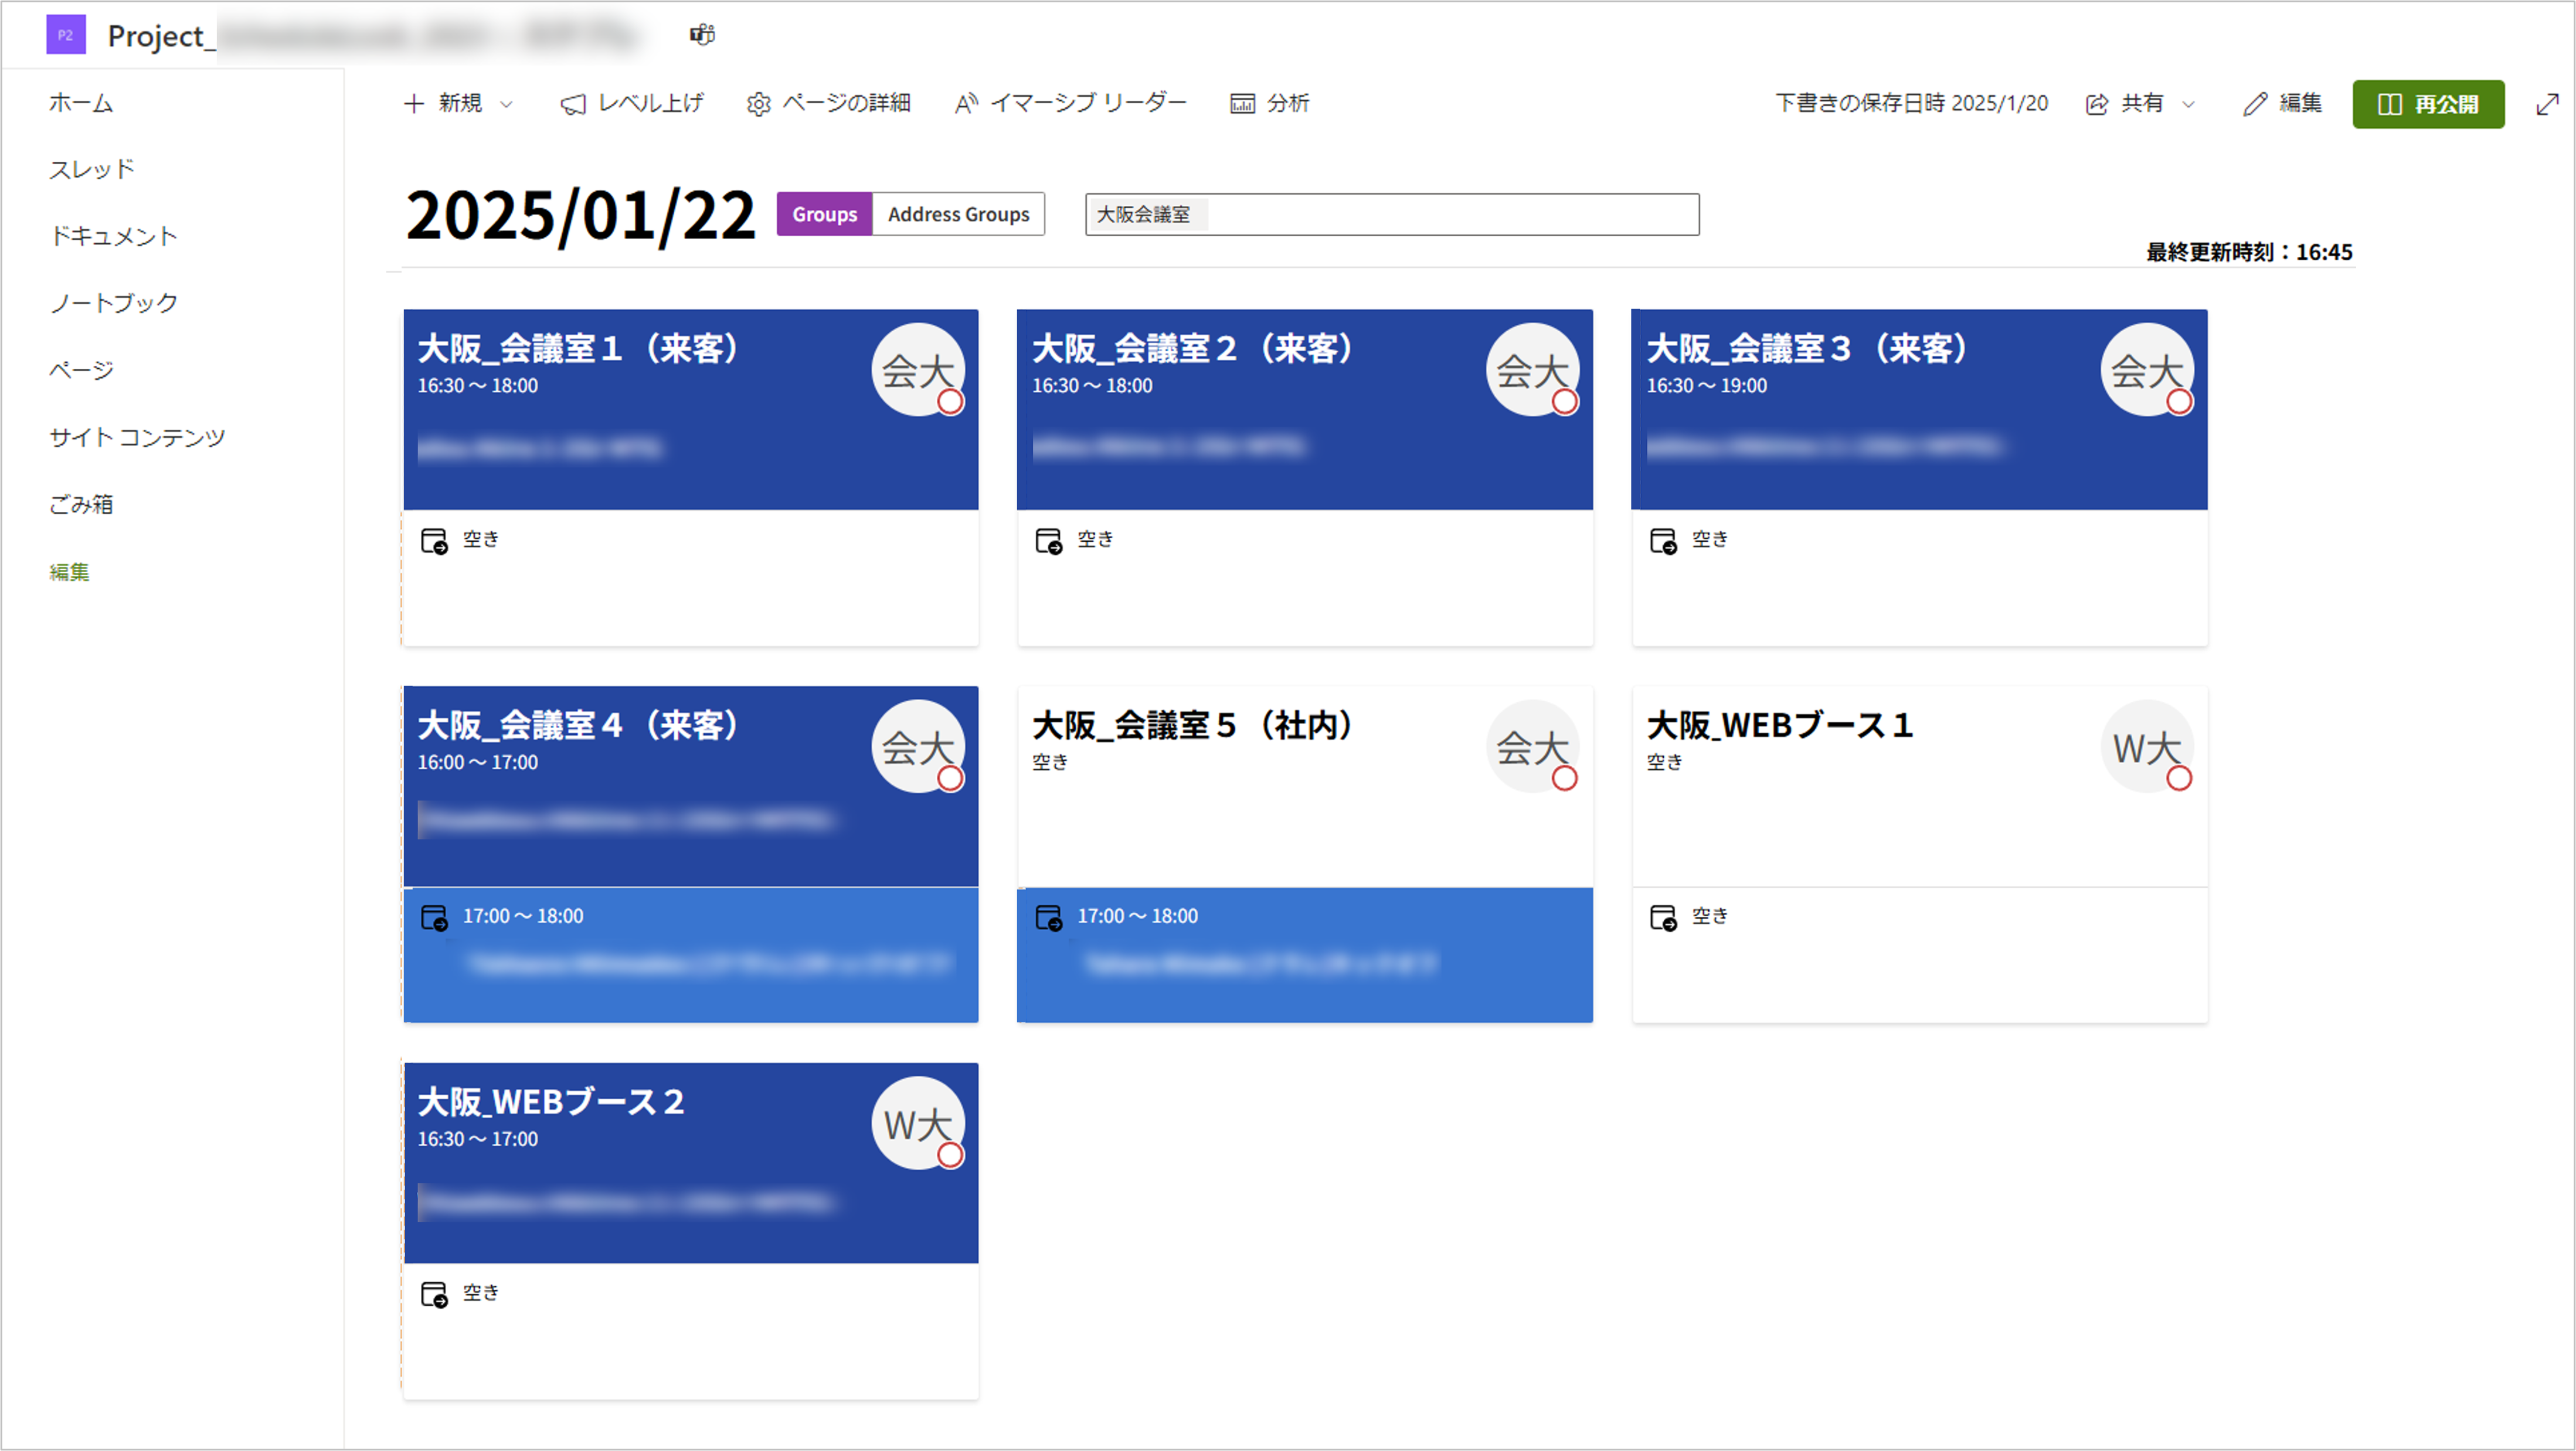Click next-event calendar icon under 会議室２
The height and width of the screenshot is (1451, 2576).
(1048, 541)
